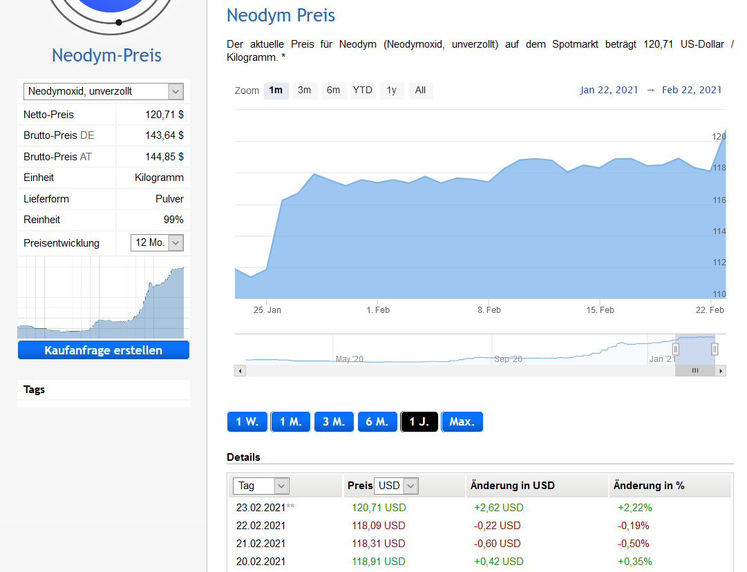Screen dimensions: 747x572
Task: Click the -0,22 USD change cell
Action: click(498, 526)
